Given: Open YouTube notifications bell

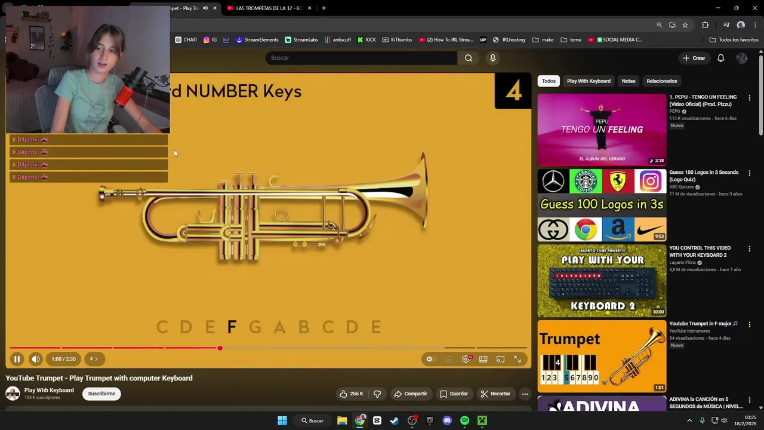Looking at the screenshot, I should [x=720, y=58].
